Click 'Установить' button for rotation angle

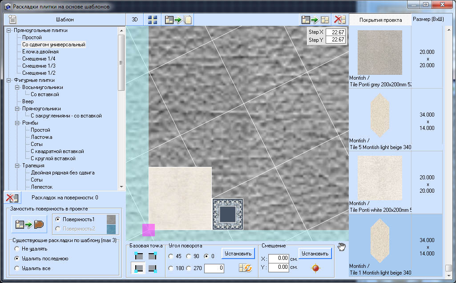(x=238, y=254)
